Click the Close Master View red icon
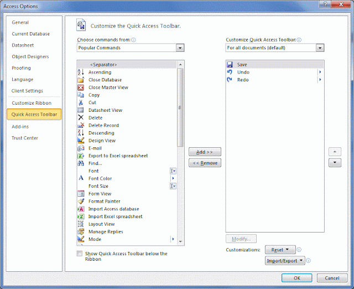354x289 pixels. point(81,87)
